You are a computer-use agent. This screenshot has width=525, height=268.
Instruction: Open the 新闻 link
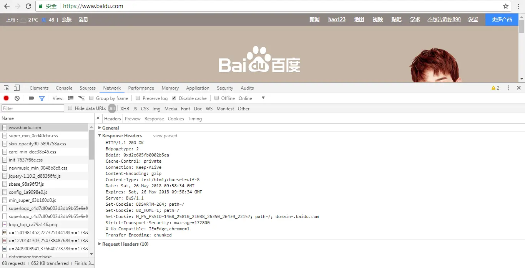tap(314, 19)
